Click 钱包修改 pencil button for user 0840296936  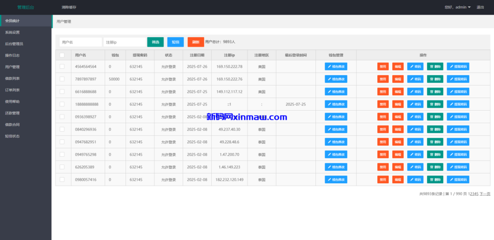[x=336, y=129]
